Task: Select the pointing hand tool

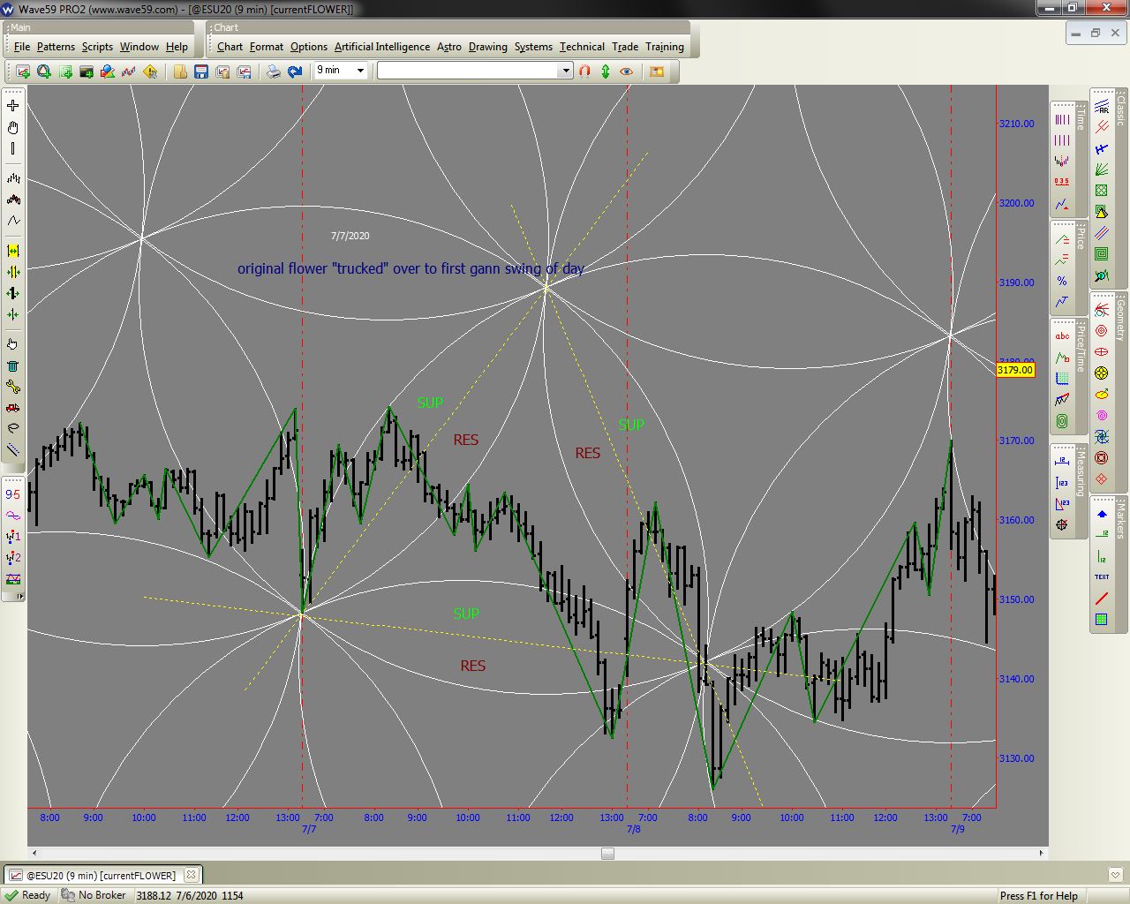Action: pos(13,344)
